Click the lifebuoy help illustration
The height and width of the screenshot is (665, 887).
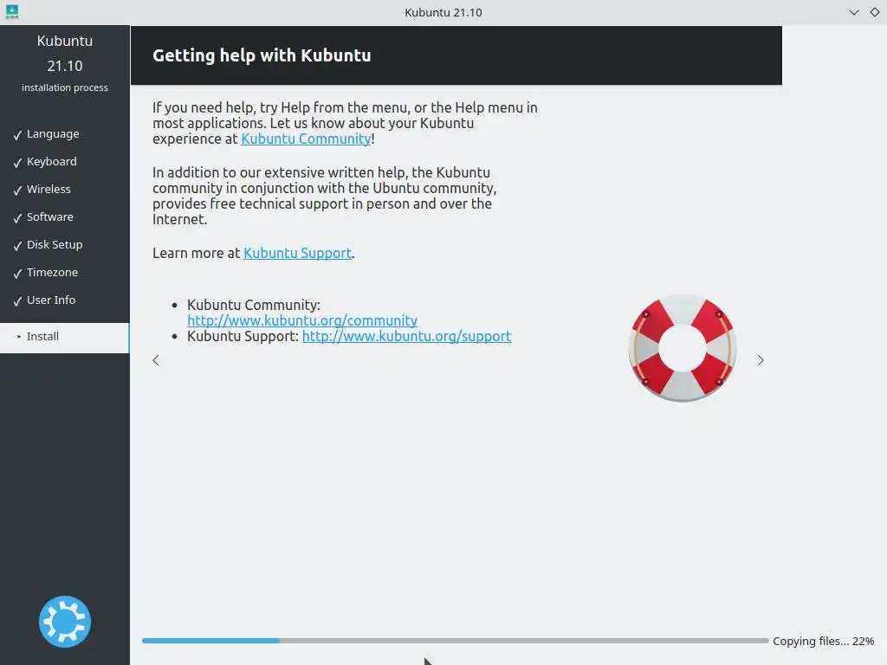tap(683, 348)
